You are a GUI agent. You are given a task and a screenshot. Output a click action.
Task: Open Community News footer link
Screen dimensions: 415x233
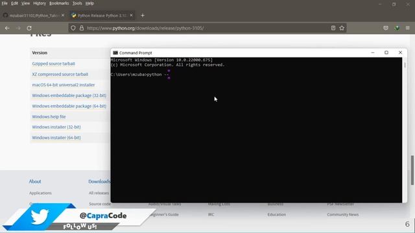coord(343,214)
